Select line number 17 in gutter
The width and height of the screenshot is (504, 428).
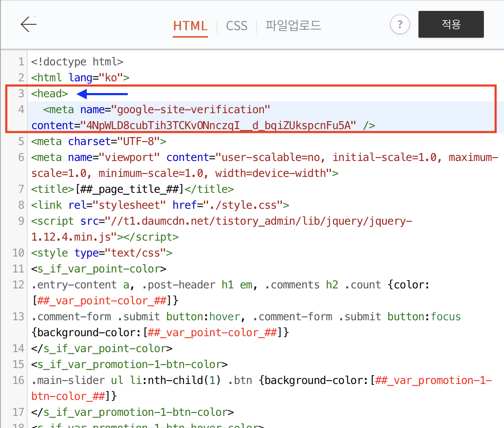pyautogui.click(x=18, y=412)
